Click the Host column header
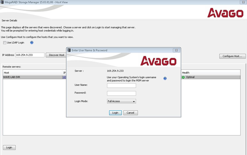Screen dimensions: 247x155 pos(33,73)
